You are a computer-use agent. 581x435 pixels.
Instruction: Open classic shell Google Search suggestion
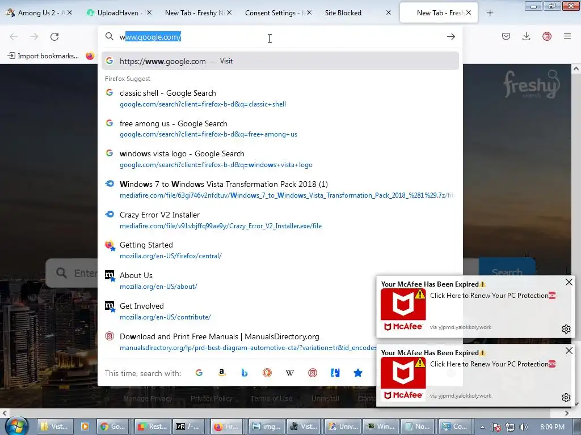(280, 99)
